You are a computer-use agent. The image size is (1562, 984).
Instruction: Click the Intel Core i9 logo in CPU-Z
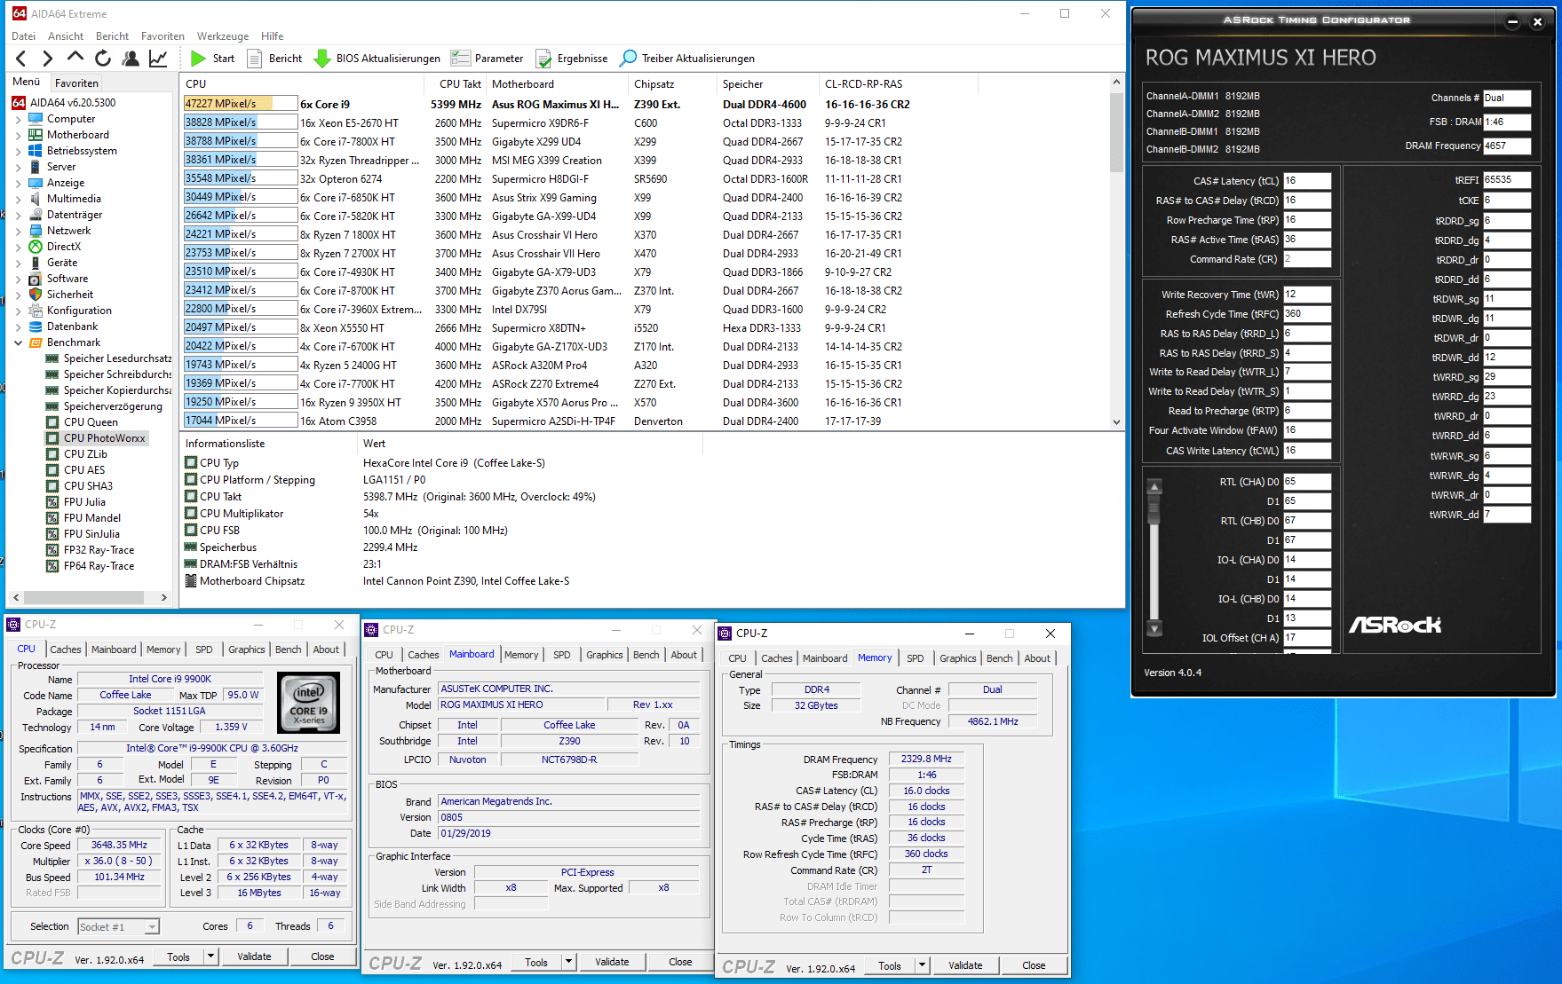click(309, 703)
